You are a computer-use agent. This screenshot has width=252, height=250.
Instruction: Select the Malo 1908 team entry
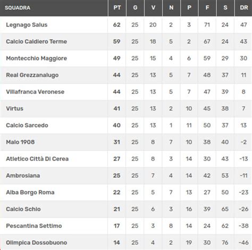point(20,142)
